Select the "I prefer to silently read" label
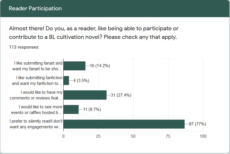This screenshot has width=230, height=154. coord(36,124)
